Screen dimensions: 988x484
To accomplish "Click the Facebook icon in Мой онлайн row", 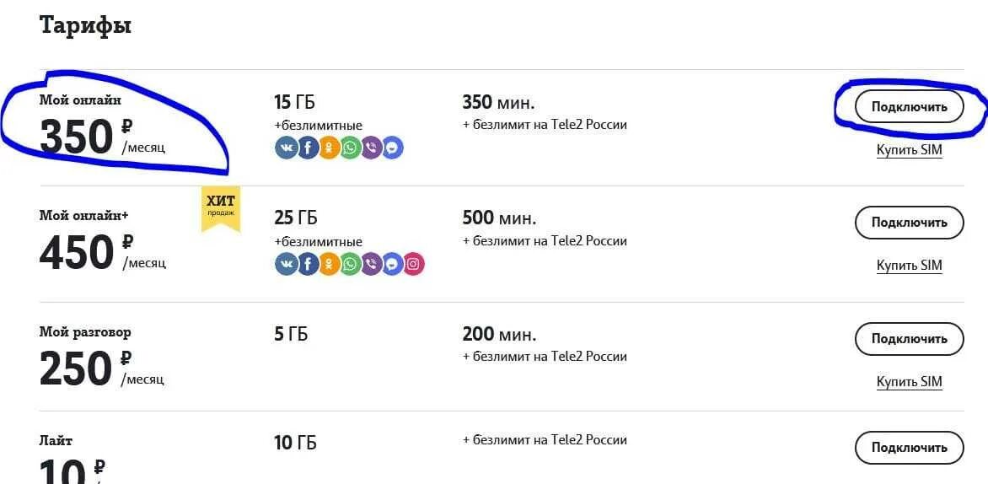I will click(308, 148).
